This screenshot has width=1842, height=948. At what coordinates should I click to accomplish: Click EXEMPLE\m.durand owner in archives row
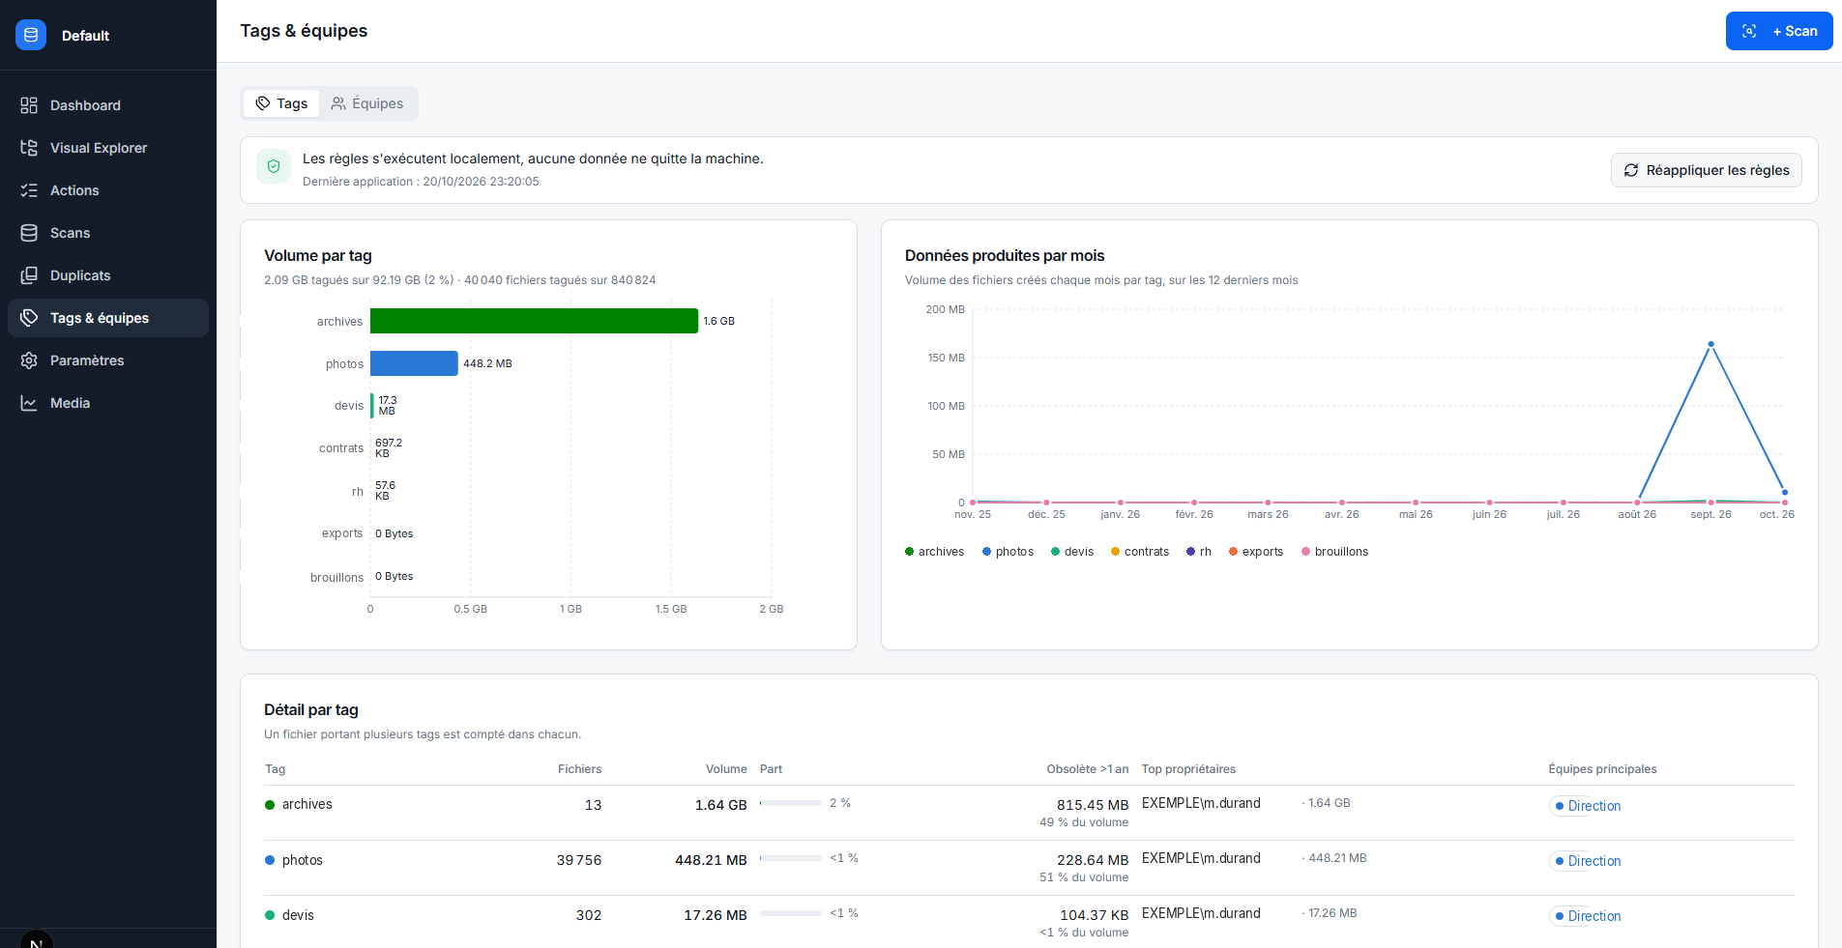[1201, 803]
